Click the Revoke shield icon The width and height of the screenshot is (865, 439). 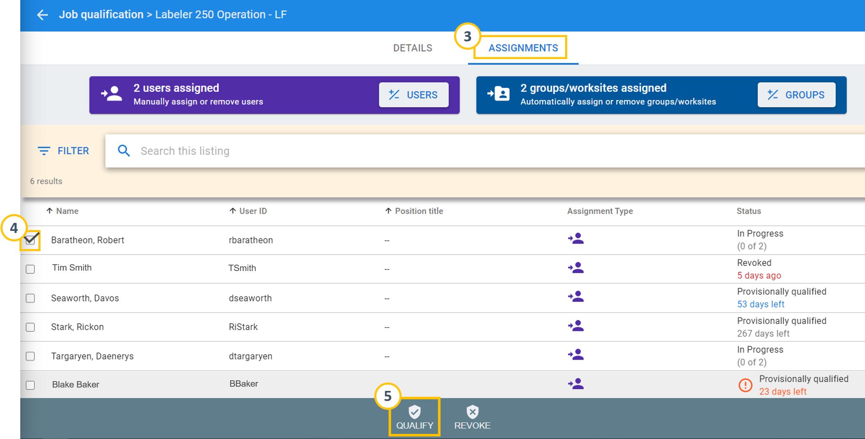472,412
